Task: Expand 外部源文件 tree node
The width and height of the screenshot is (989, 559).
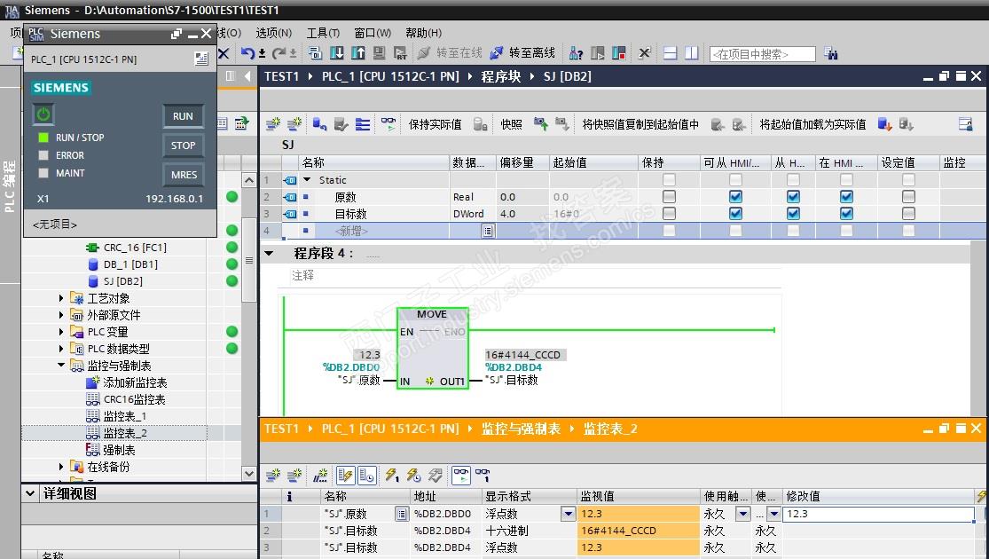Action: click(61, 315)
